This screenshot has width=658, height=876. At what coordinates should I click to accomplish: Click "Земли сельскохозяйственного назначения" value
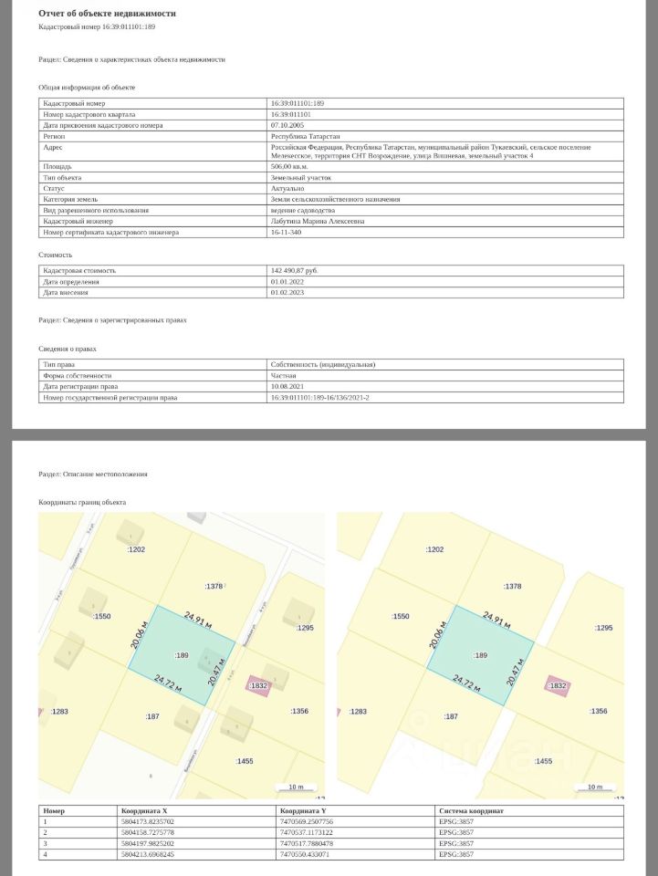(335, 200)
